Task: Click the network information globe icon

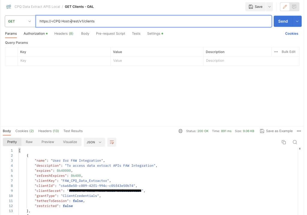Action: click(x=180, y=131)
